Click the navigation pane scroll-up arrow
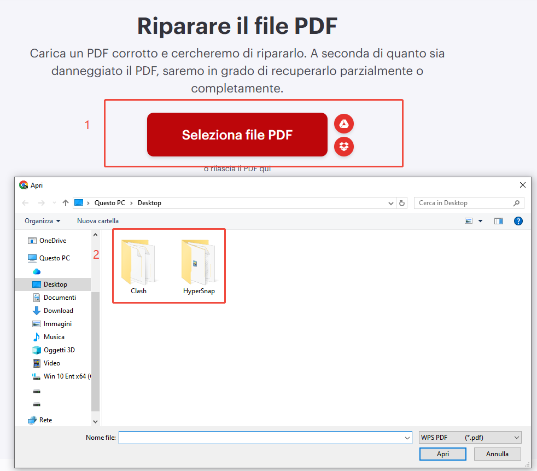This screenshot has height=471, width=537. [x=95, y=235]
